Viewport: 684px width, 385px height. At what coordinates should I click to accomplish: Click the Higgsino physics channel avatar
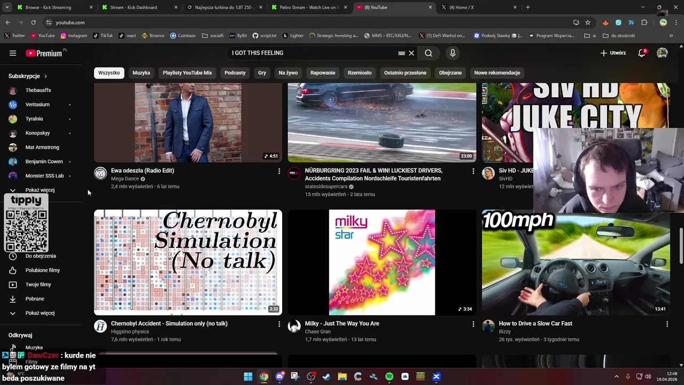coord(100,326)
